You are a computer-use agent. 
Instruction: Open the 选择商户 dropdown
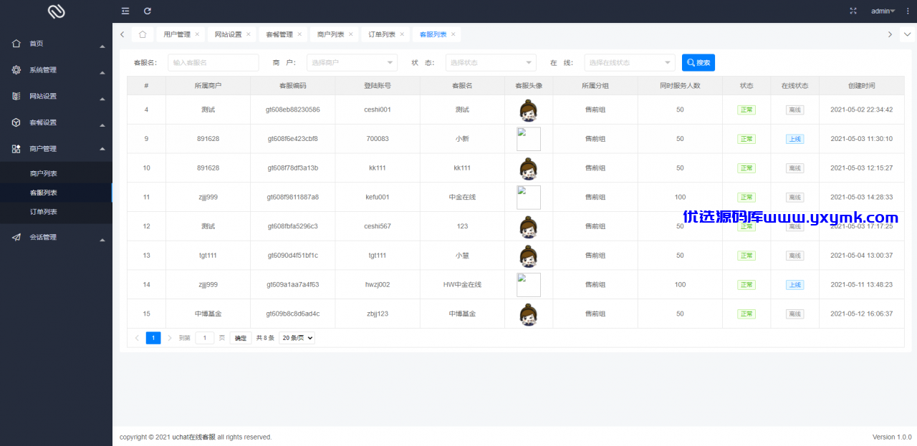352,62
